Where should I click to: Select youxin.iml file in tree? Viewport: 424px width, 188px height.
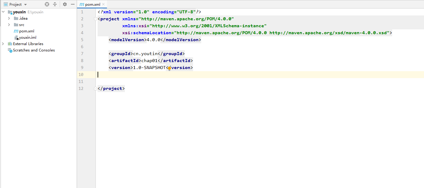28,38
